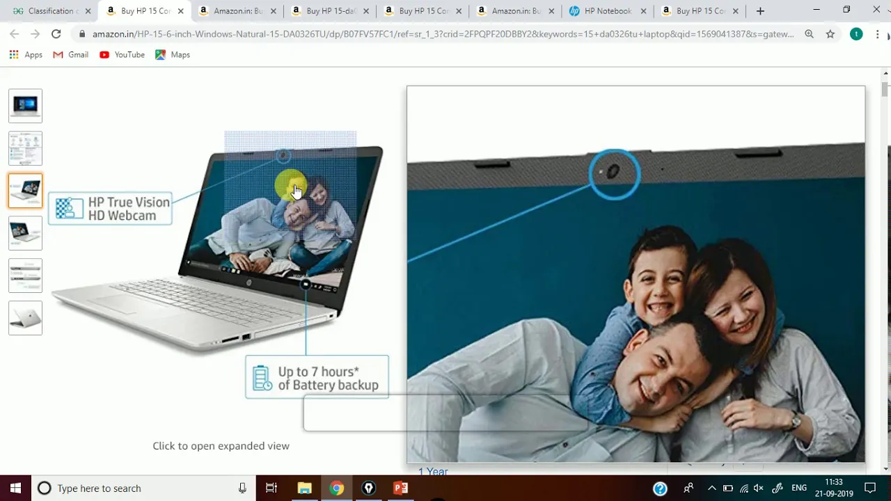Open the Chrome profile avatar
Viewport: 891px width, 501px height.
click(x=856, y=34)
